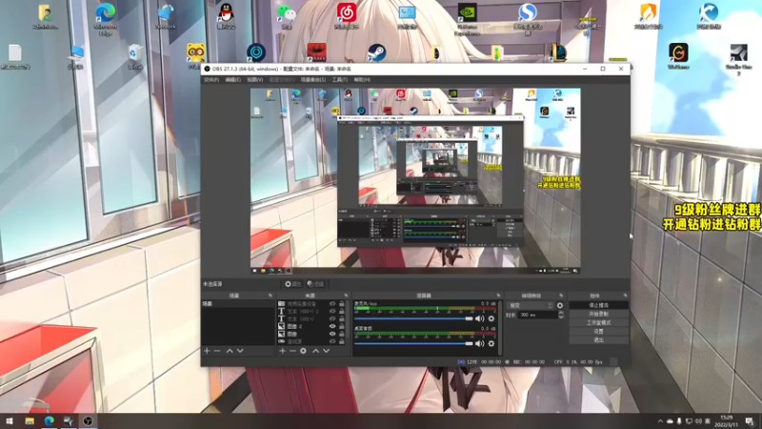Pop out the Audio Mixer dock panel

click(x=498, y=296)
